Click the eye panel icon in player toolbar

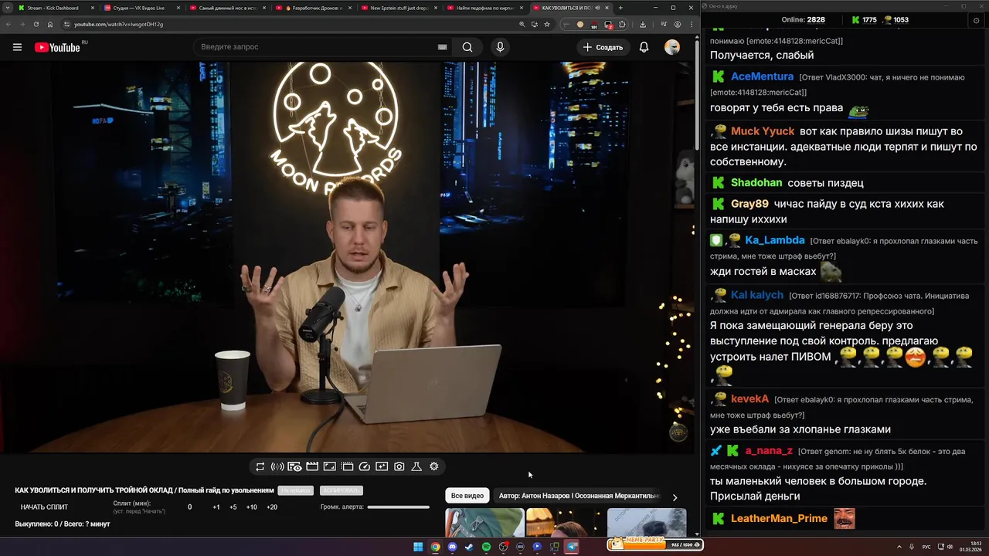(294, 466)
